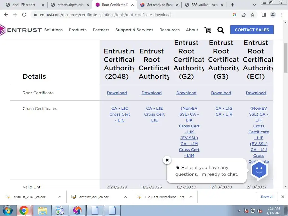The image size is (288, 216).
Task: Click the Entrust logo
Action: coord(21,30)
